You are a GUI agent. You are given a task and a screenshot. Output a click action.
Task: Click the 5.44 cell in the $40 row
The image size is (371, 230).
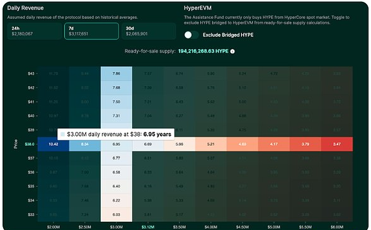pos(211,116)
